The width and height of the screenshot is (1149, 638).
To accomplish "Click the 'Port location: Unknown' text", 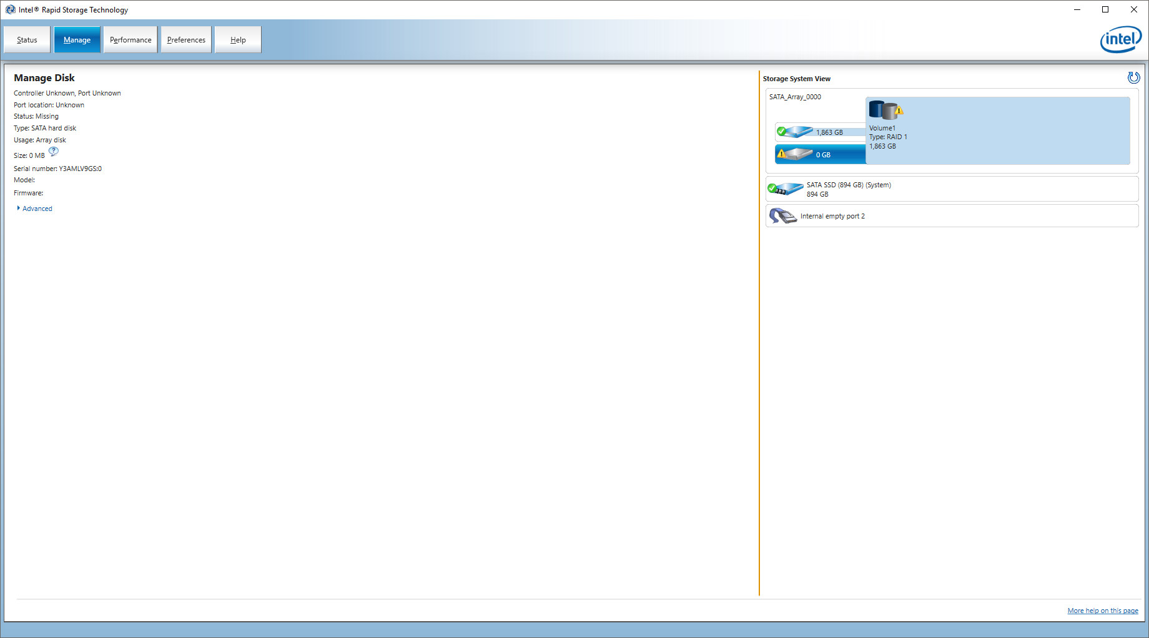I will (49, 105).
